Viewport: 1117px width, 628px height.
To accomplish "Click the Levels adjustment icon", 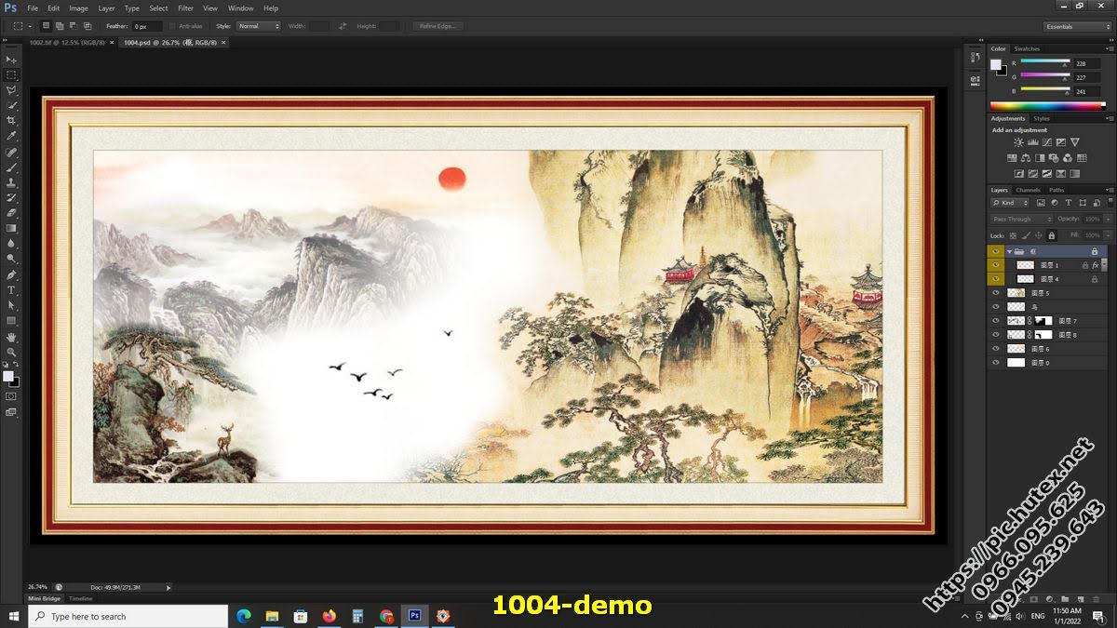I will pyautogui.click(x=1032, y=142).
